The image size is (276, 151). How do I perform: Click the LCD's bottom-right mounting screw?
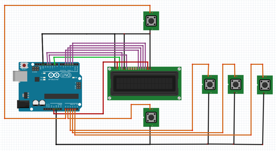(x=179, y=98)
